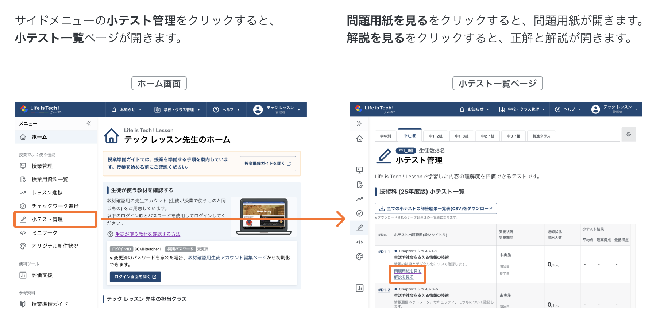Click the house icon in the collapsed sidebar

[x=359, y=139]
